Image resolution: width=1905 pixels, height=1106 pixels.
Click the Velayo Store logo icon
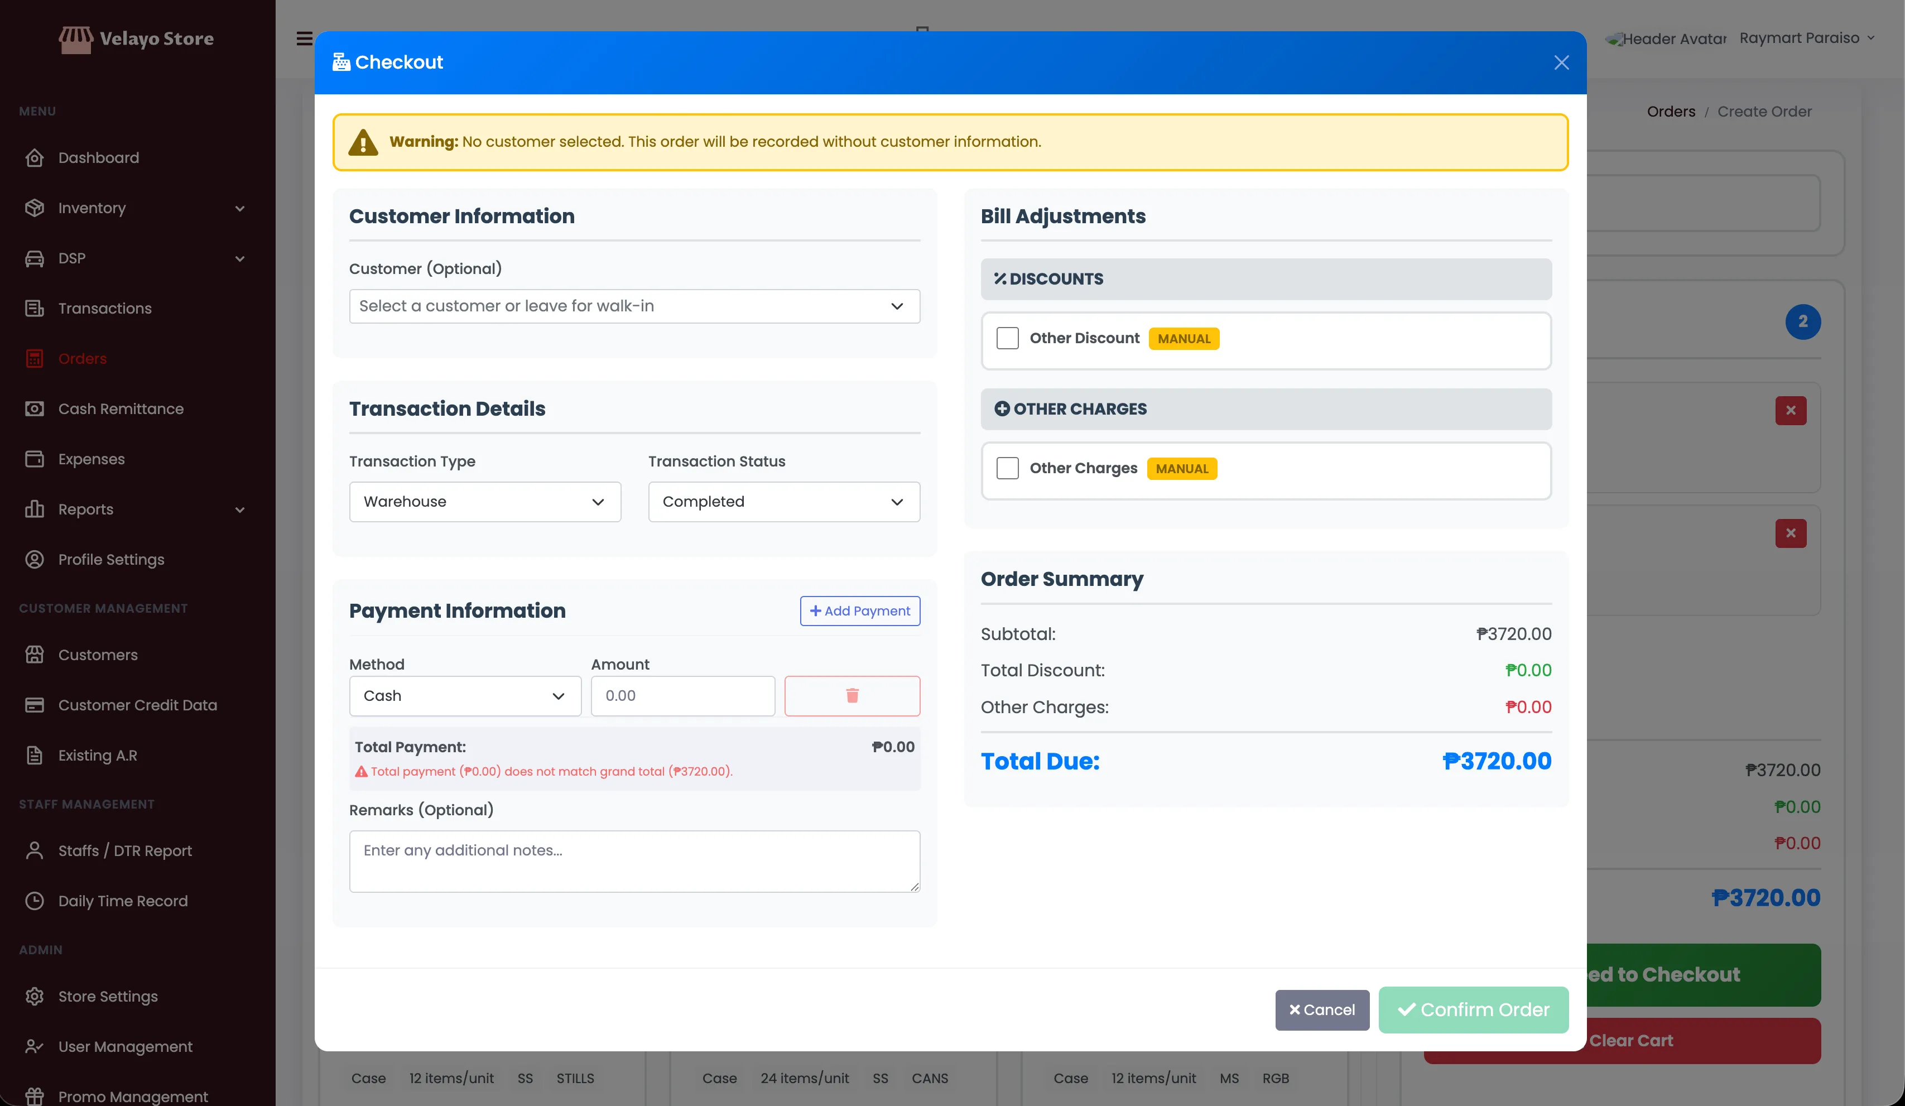point(76,39)
